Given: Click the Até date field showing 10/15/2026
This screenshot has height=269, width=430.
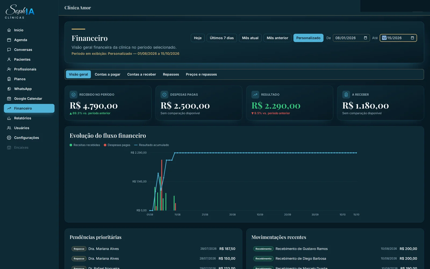Looking at the screenshot, I should (398, 38).
